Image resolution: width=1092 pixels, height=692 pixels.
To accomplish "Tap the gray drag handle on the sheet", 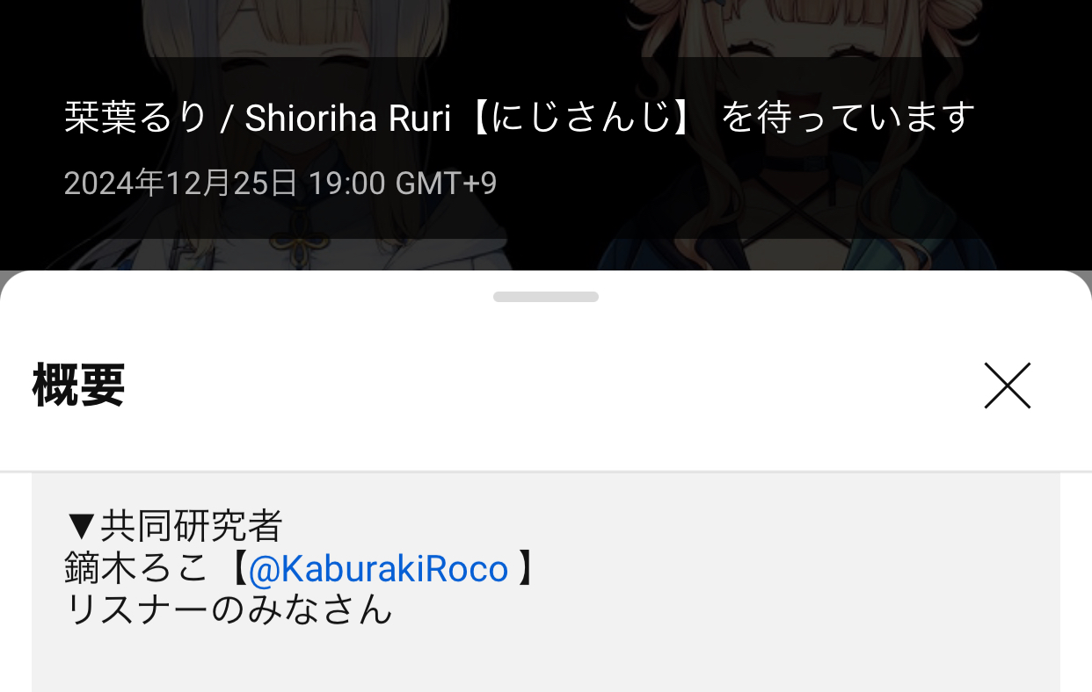I will 546,297.
